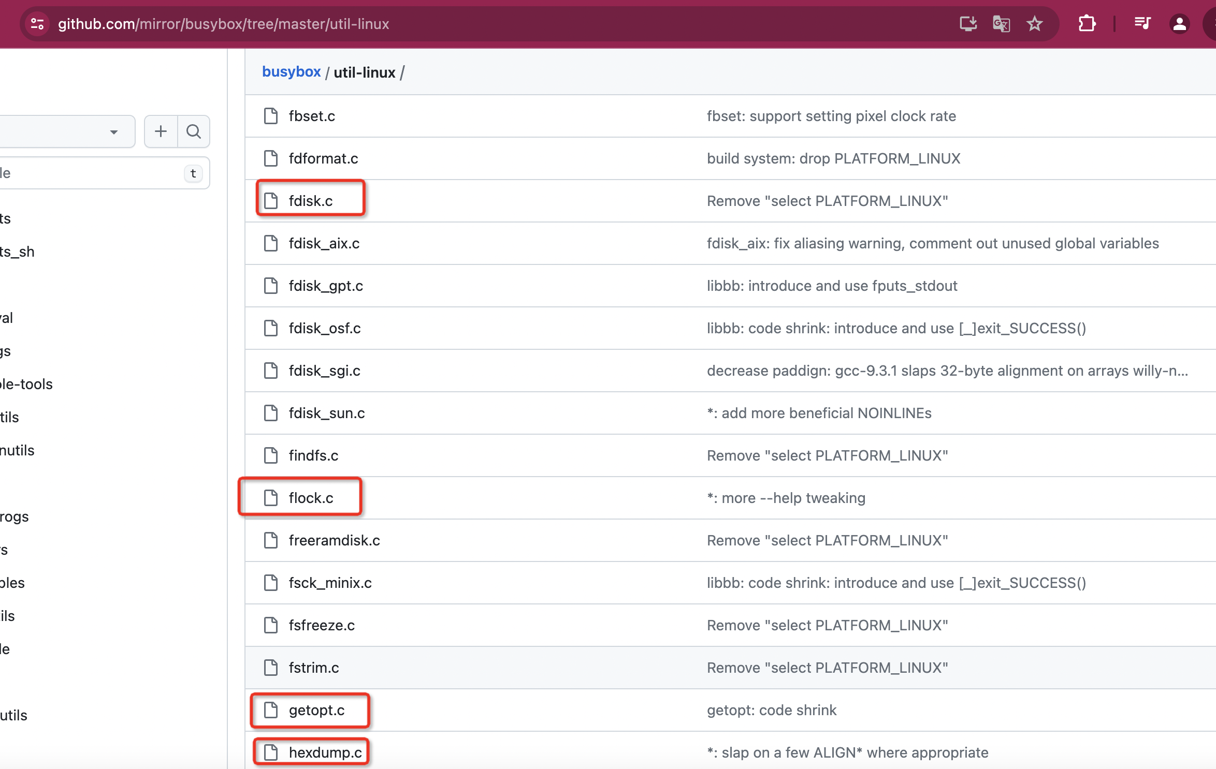Open the translate page icon
Viewport: 1216px width, 769px height.
click(1001, 24)
